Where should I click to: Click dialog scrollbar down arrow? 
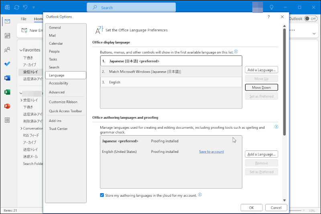pyautogui.click(x=284, y=200)
